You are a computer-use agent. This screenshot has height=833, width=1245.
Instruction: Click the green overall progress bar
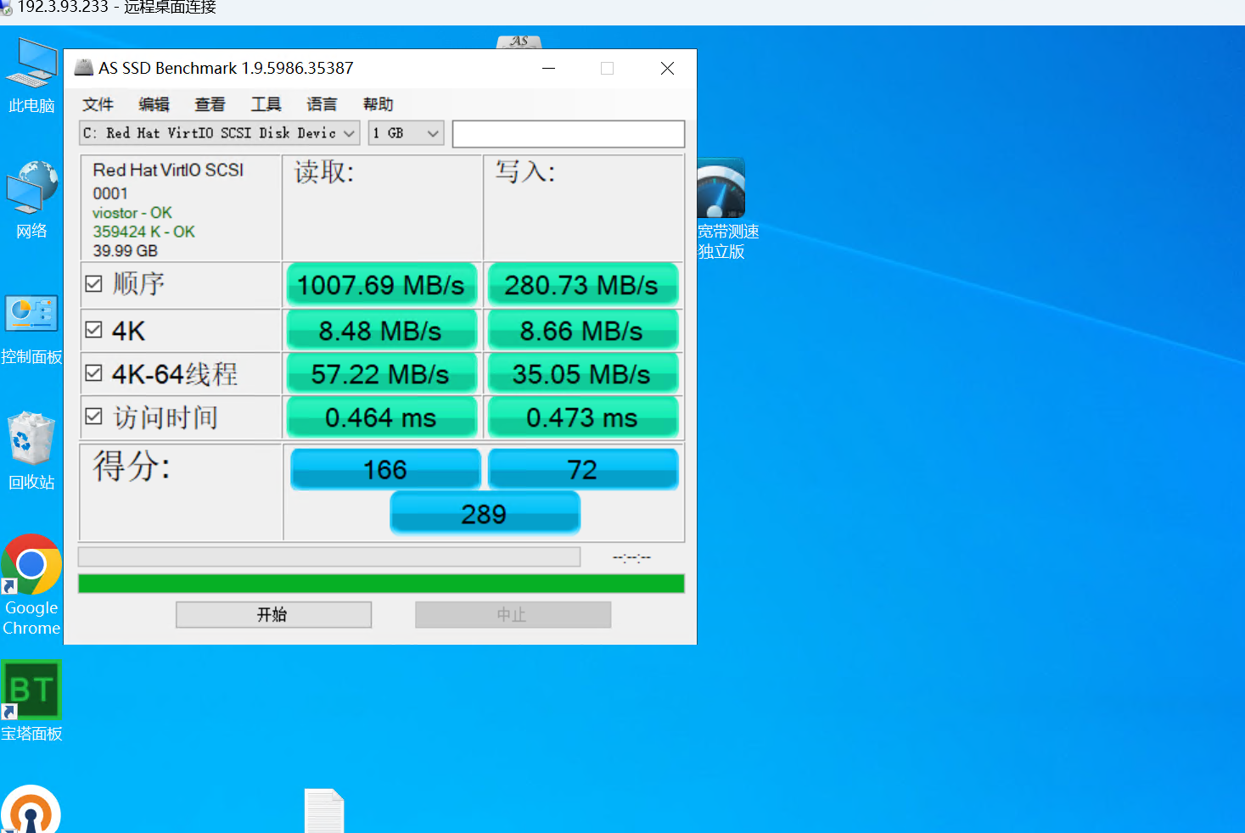pos(381,584)
